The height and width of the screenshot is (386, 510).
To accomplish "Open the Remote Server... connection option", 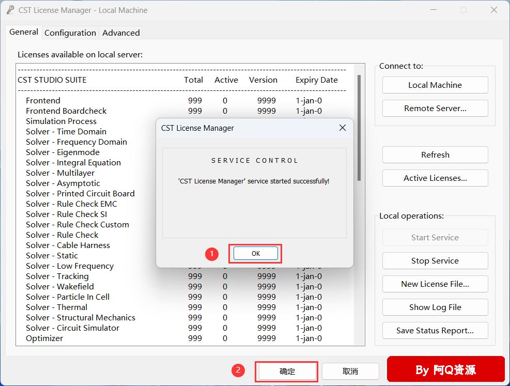I will [x=435, y=109].
